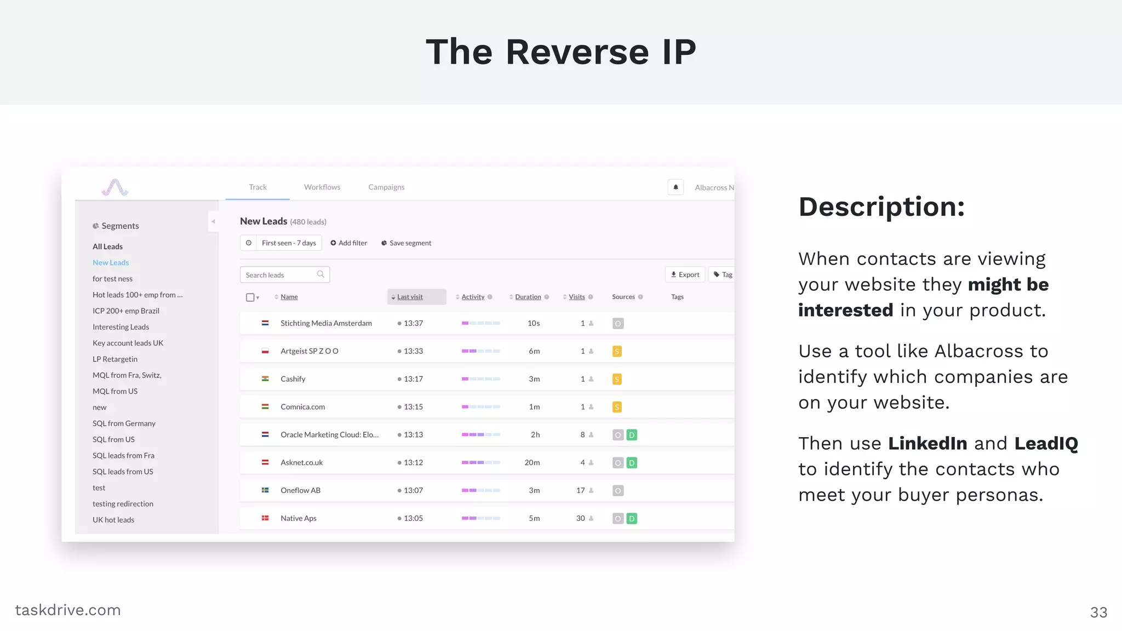Click the yellow S source badge for Cashify

click(617, 379)
